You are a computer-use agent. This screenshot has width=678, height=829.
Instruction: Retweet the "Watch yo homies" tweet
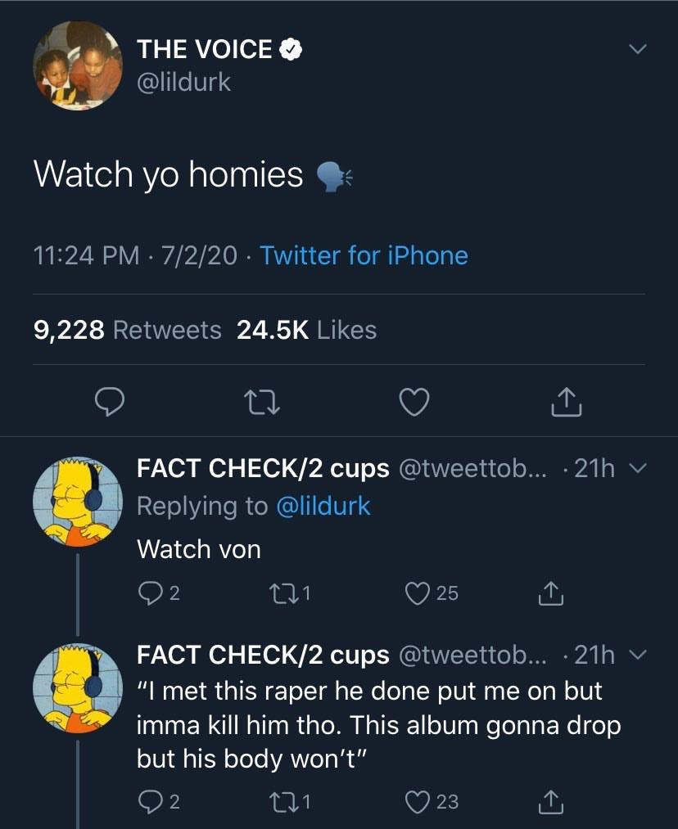[x=260, y=401]
